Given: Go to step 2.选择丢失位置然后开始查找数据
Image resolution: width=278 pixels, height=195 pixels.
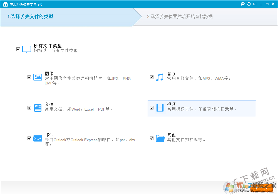Looking at the screenshot, I should (x=180, y=17).
